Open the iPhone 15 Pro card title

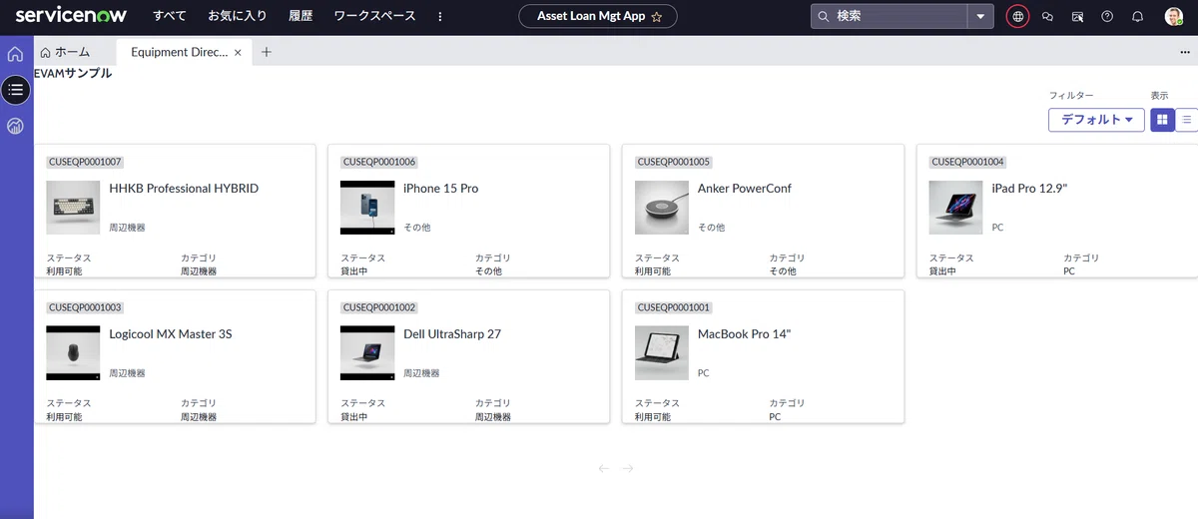[440, 189]
